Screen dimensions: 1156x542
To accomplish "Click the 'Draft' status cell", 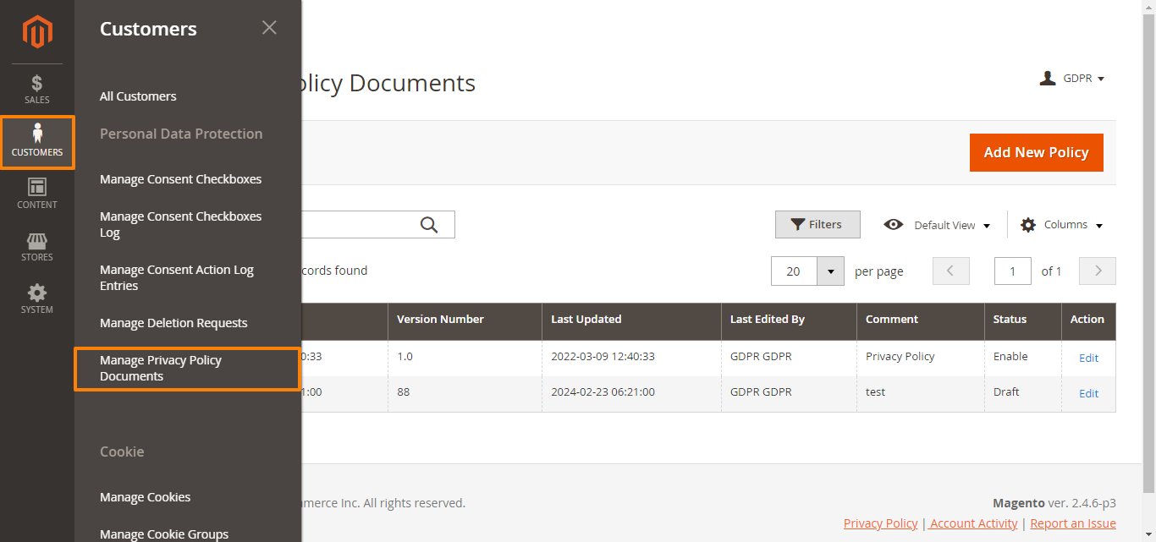I will tap(1023, 392).
